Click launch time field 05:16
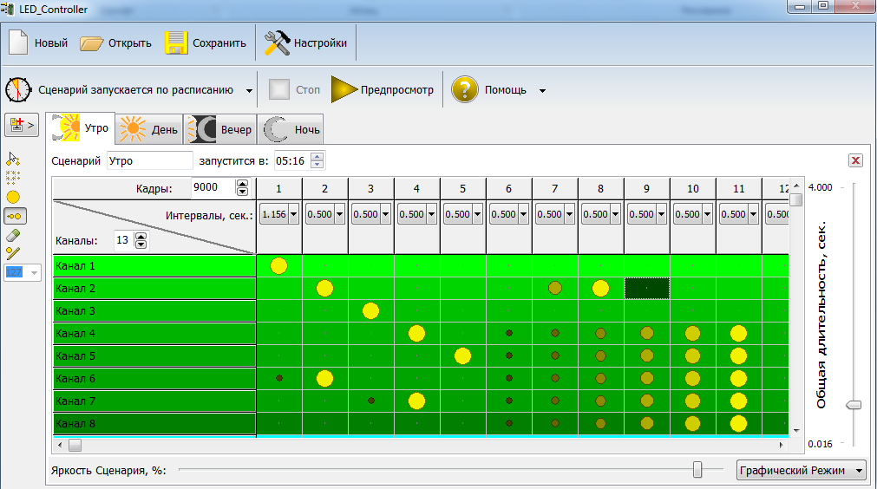 pyautogui.click(x=292, y=161)
